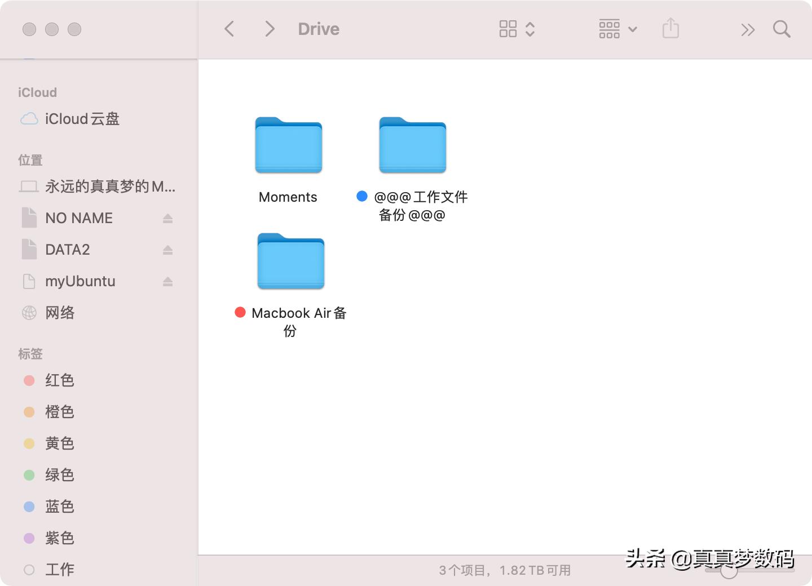The height and width of the screenshot is (586, 812).
Task: Open the group-by sorting dropdown
Action: pyautogui.click(x=617, y=29)
